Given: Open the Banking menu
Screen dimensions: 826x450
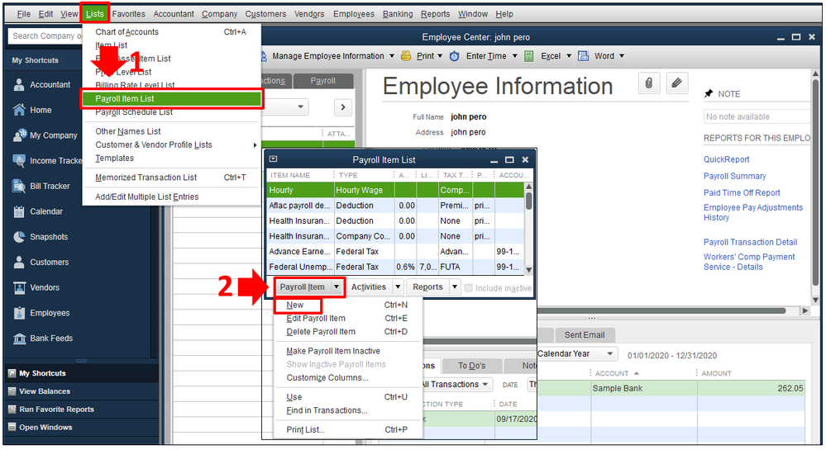Looking at the screenshot, I should [x=398, y=14].
